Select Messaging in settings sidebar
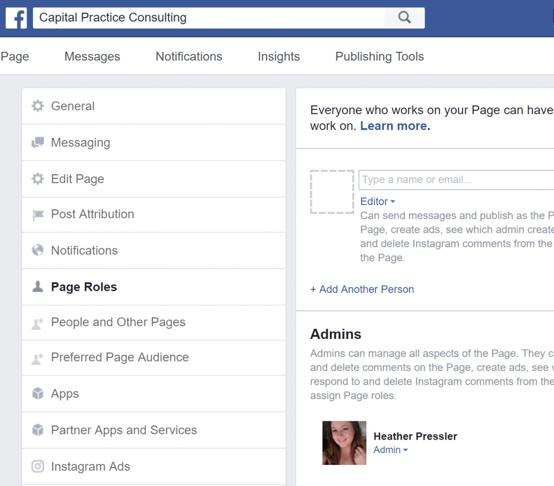Viewport: 554px width, 486px height. (x=154, y=143)
